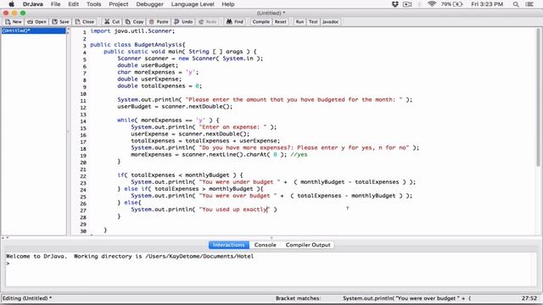
Task: Open the Edit menu
Action: click(x=74, y=4)
